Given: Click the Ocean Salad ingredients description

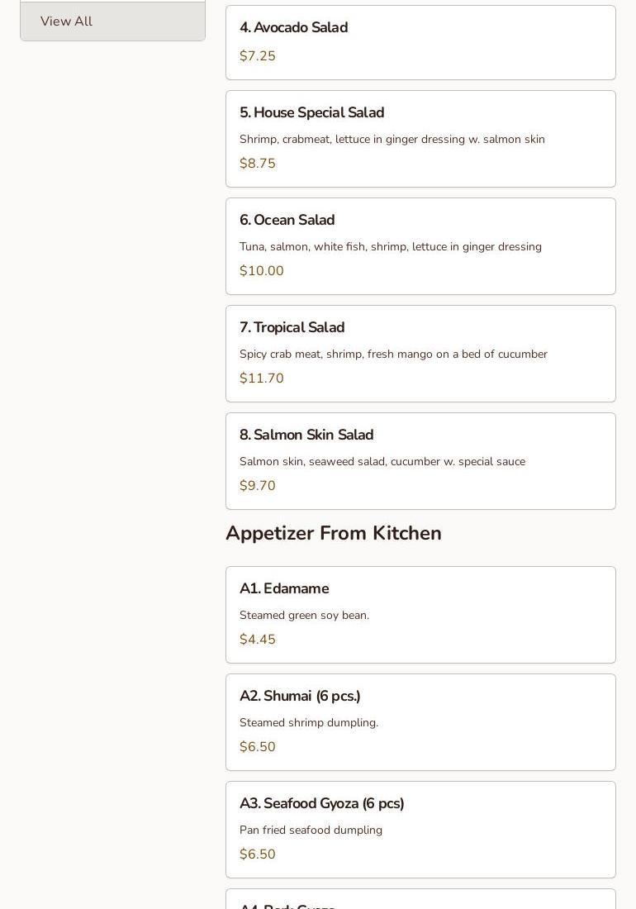Looking at the screenshot, I should click(x=391, y=247).
